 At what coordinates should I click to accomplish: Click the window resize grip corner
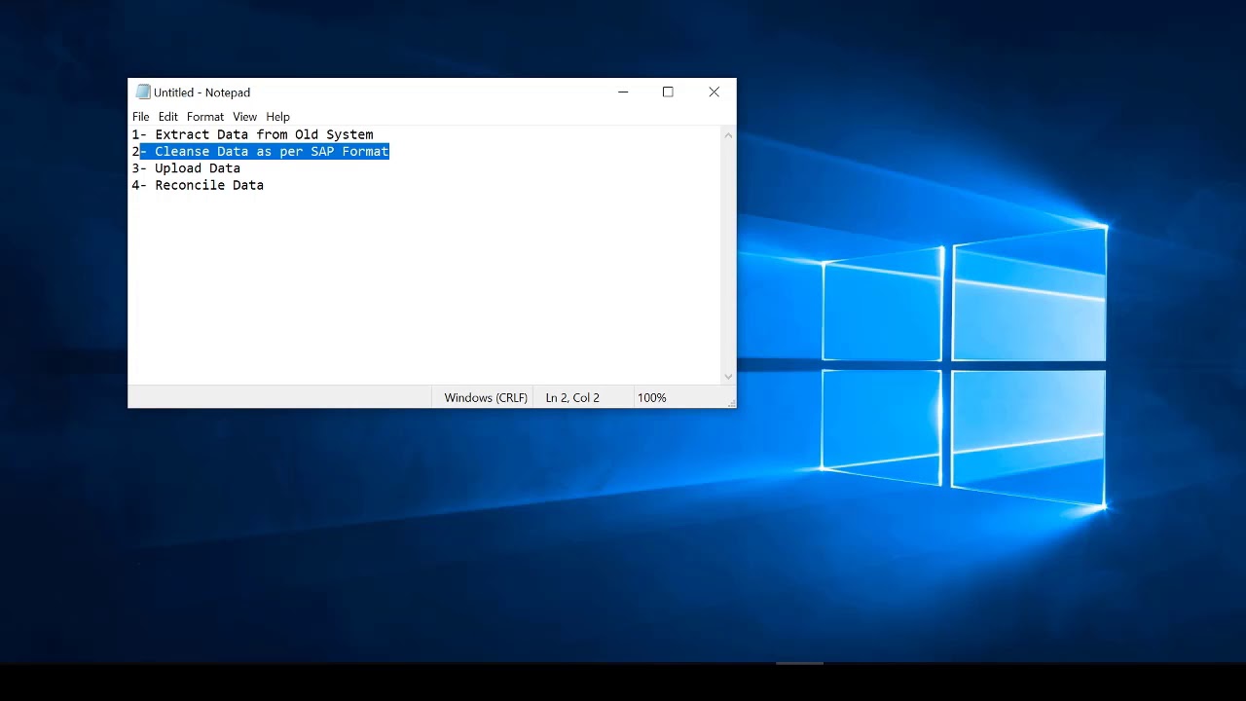[x=730, y=402]
